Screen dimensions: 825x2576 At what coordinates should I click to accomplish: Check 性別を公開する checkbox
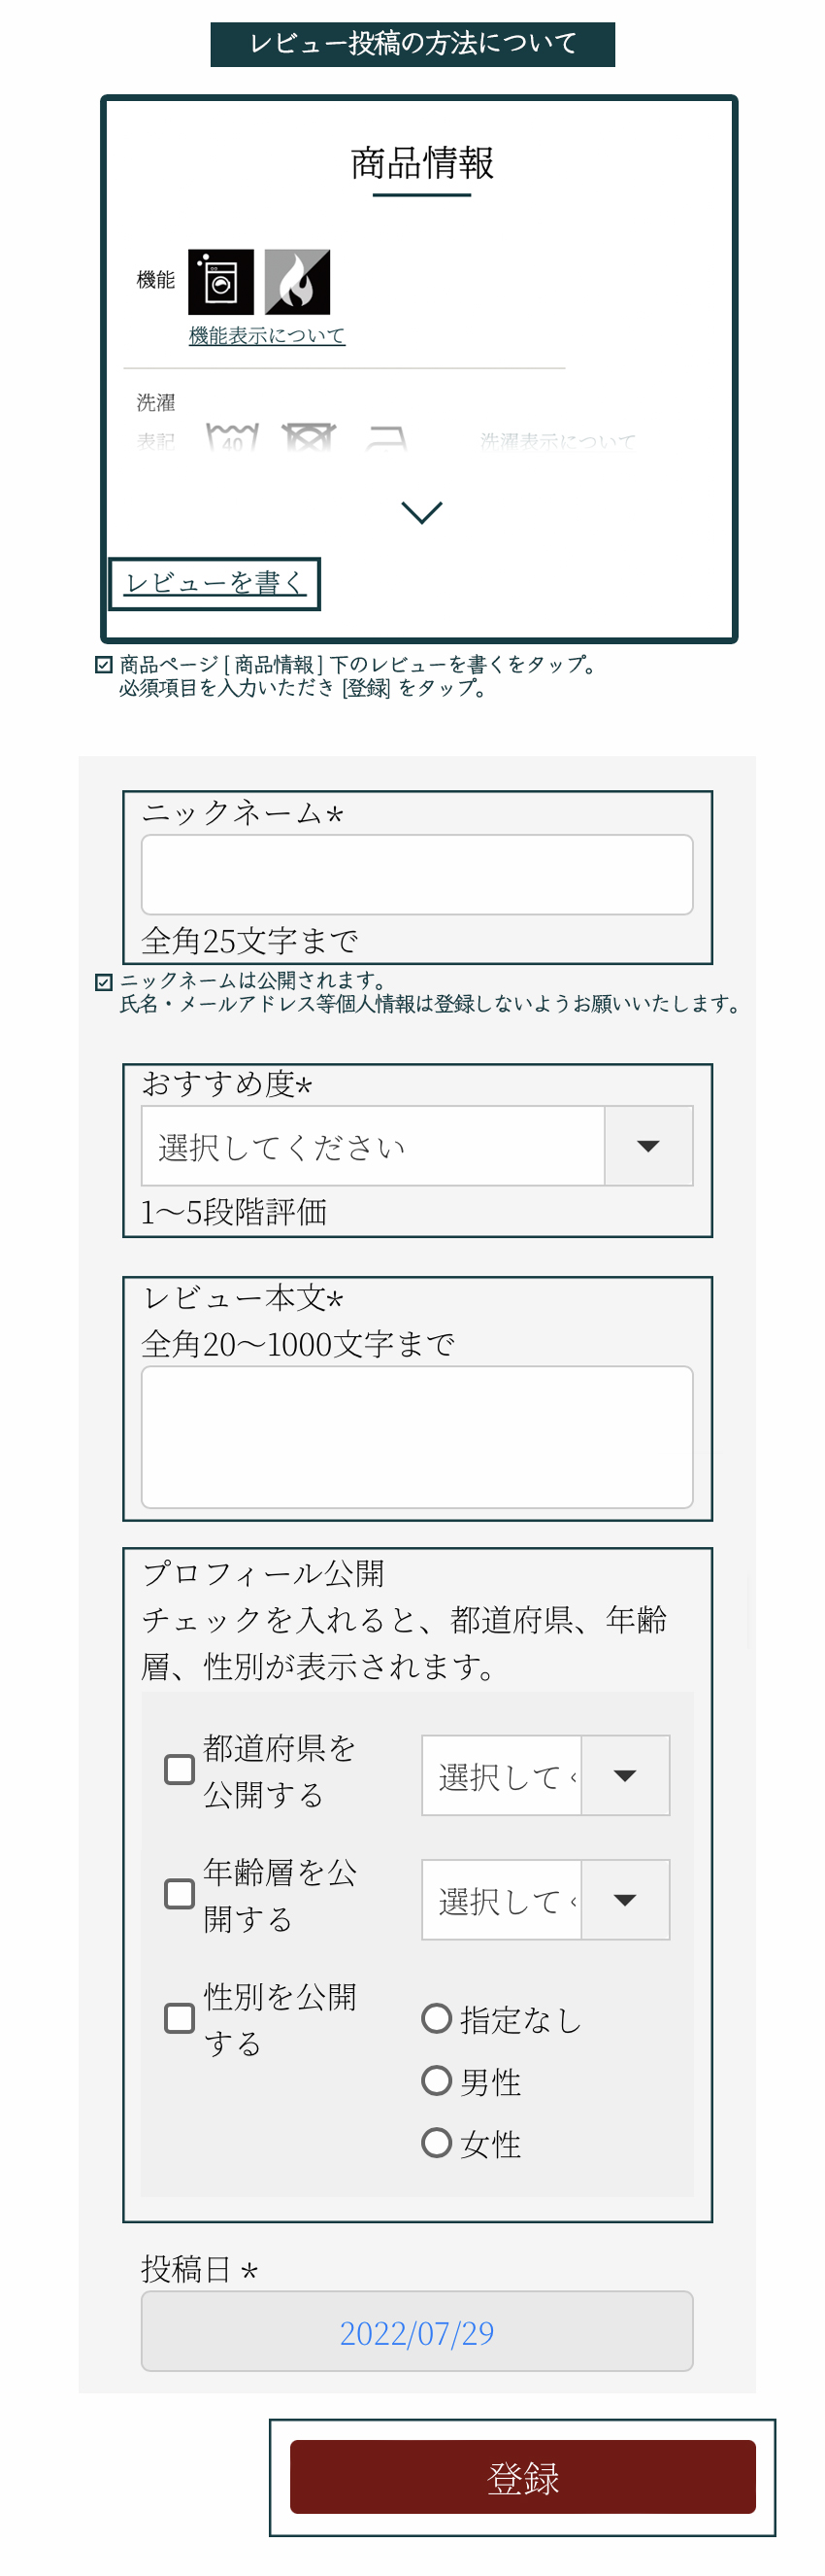pos(180,2017)
